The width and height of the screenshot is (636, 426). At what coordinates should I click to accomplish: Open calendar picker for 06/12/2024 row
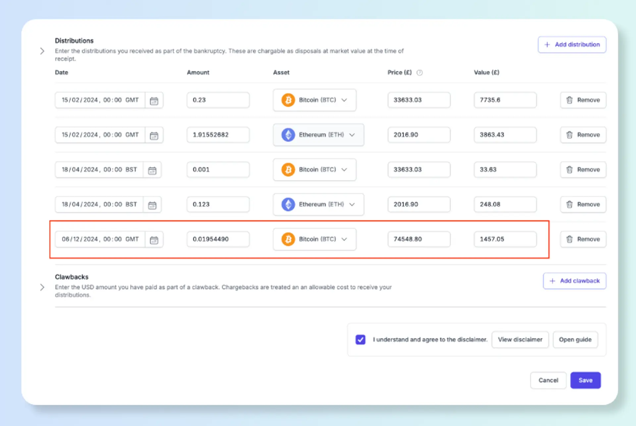click(154, 240)
